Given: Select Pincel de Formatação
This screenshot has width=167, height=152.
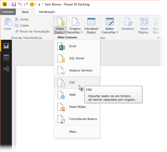Looking at the screenshot, I should click(x=32, y=31).
